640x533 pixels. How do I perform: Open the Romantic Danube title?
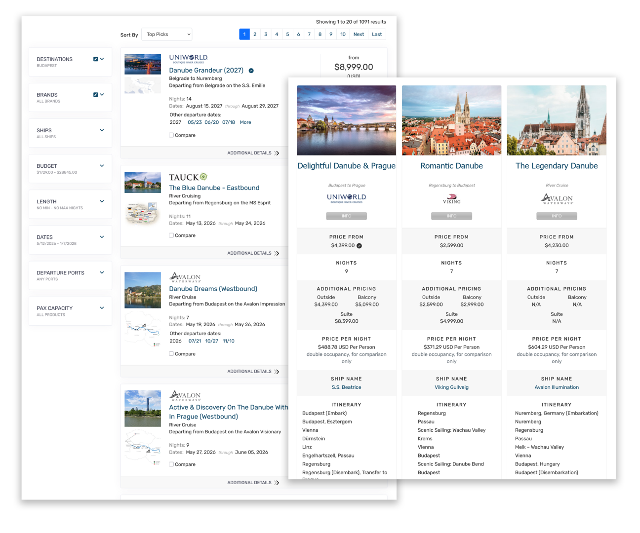pos(451,166)
